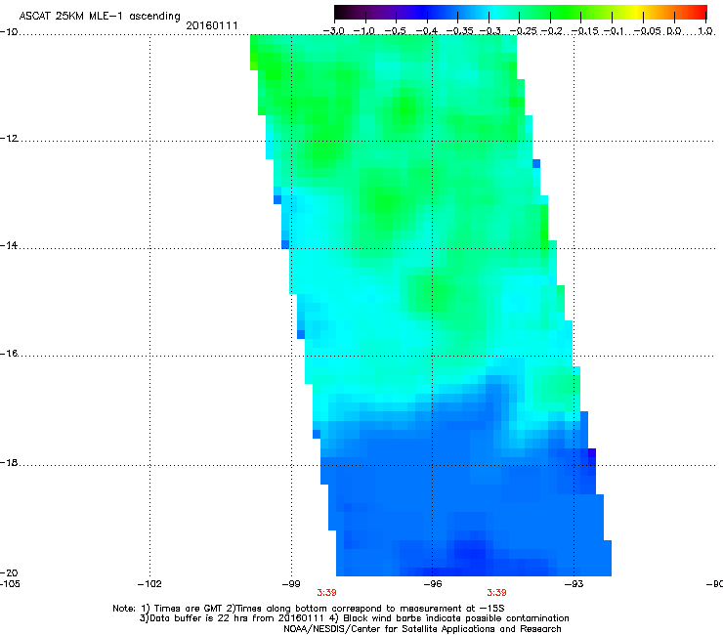
Task: Click the color bar label -3.0
Action: click(333, 31)
